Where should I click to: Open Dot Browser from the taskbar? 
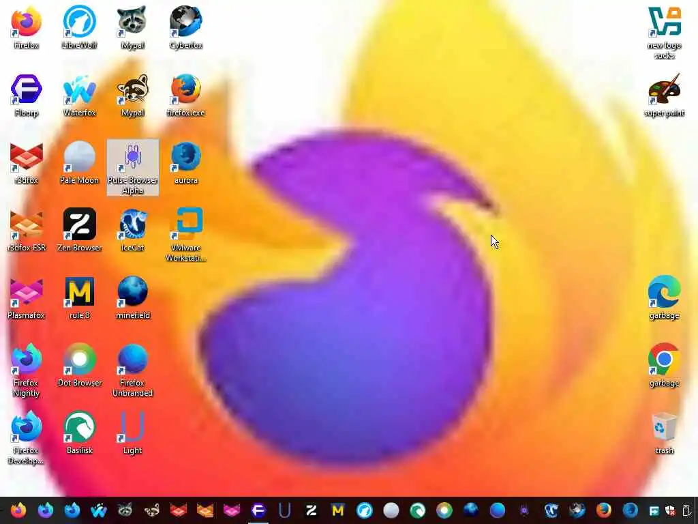click(x=444, y=510)
